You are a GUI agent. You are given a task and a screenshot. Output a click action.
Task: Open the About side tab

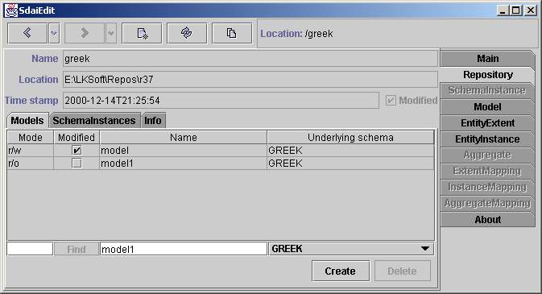(x=487, y=219)
